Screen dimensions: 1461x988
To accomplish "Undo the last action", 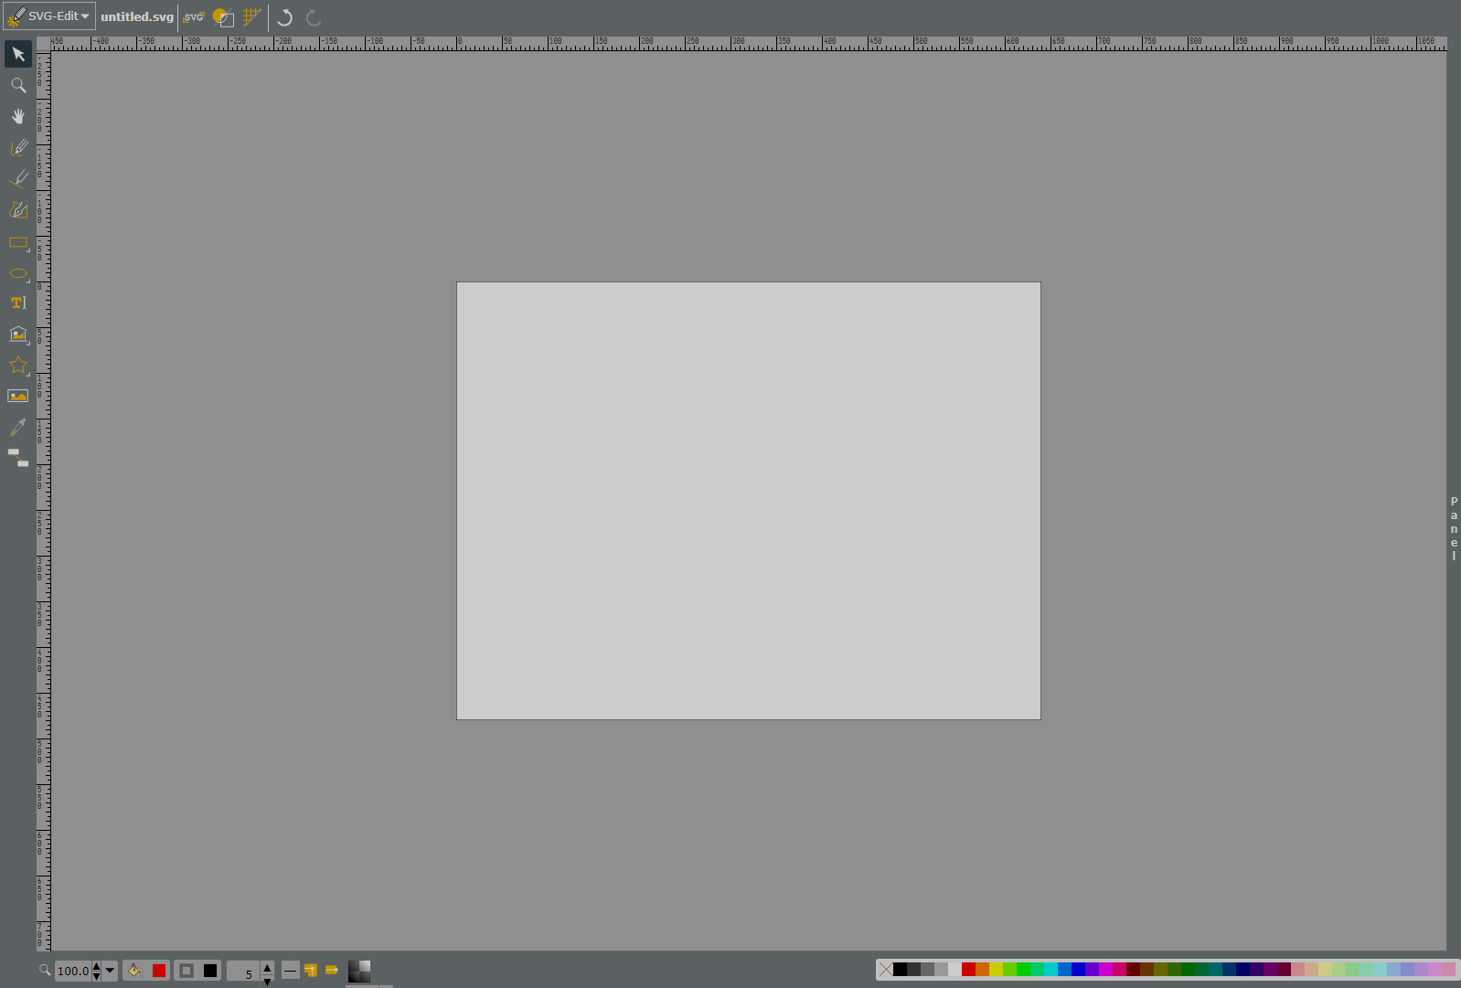I will click(x=284, y=17).
